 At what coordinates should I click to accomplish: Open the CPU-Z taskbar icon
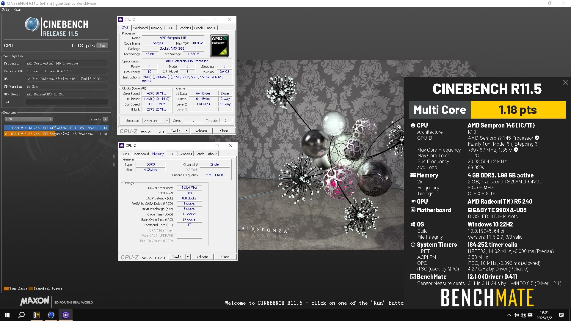click(65, 315)
